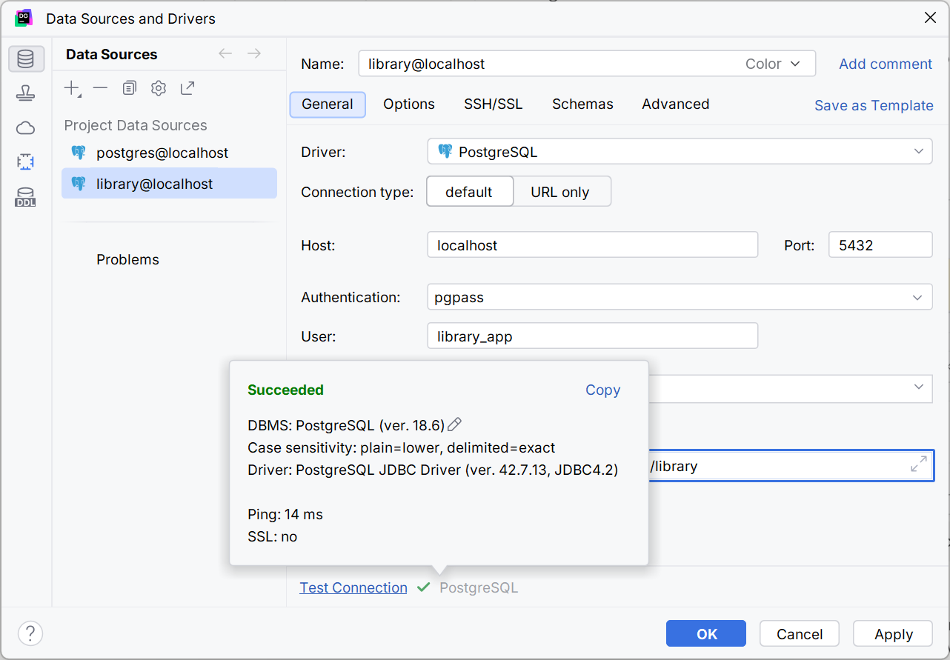Click the Apply button
950x660 pixels.
pos(893,634)
